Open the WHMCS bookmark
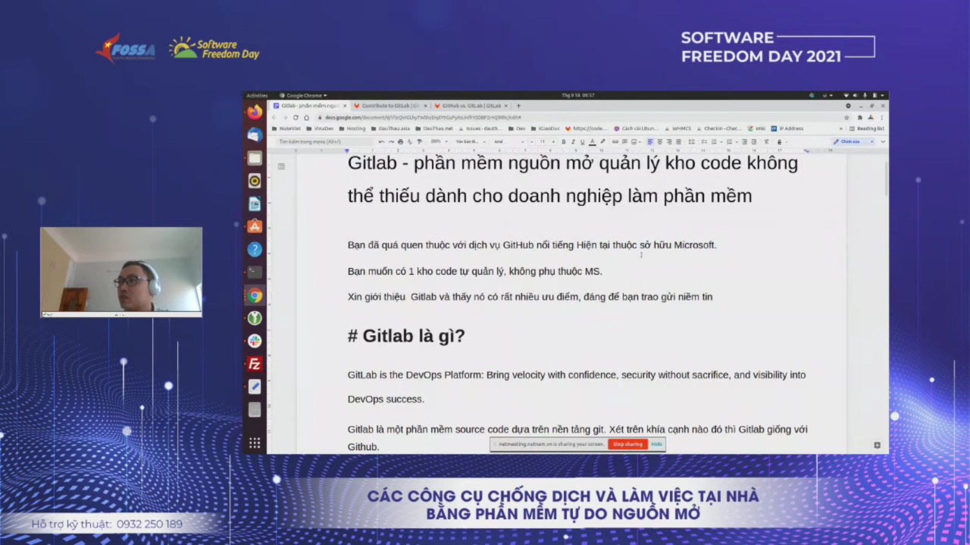970x545 pixels. [678, 129]
